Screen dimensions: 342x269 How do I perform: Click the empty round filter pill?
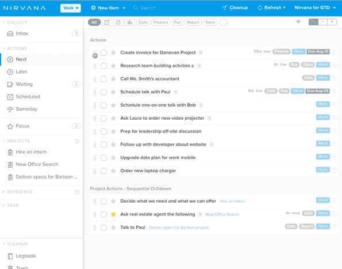tap(223, 22)
